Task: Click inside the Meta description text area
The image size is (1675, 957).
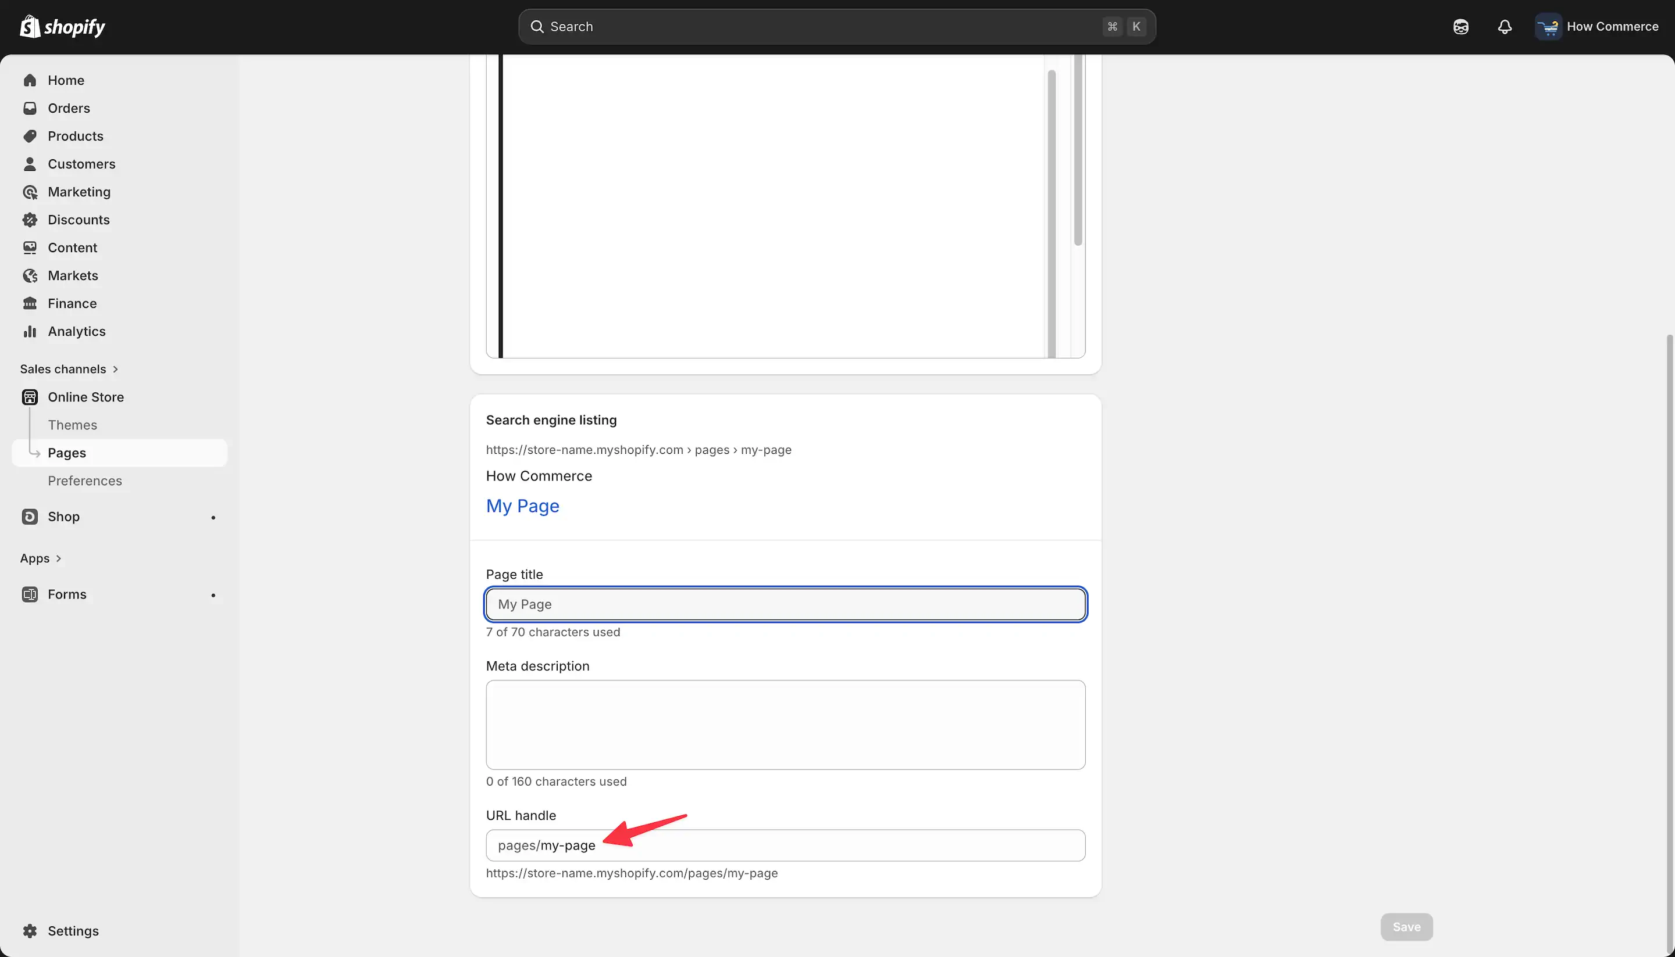Action: click(x=786, y=725)
